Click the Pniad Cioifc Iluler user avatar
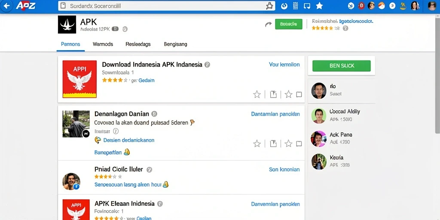The width and height of the screenshot is (440, 220). (x=71, y=181)
